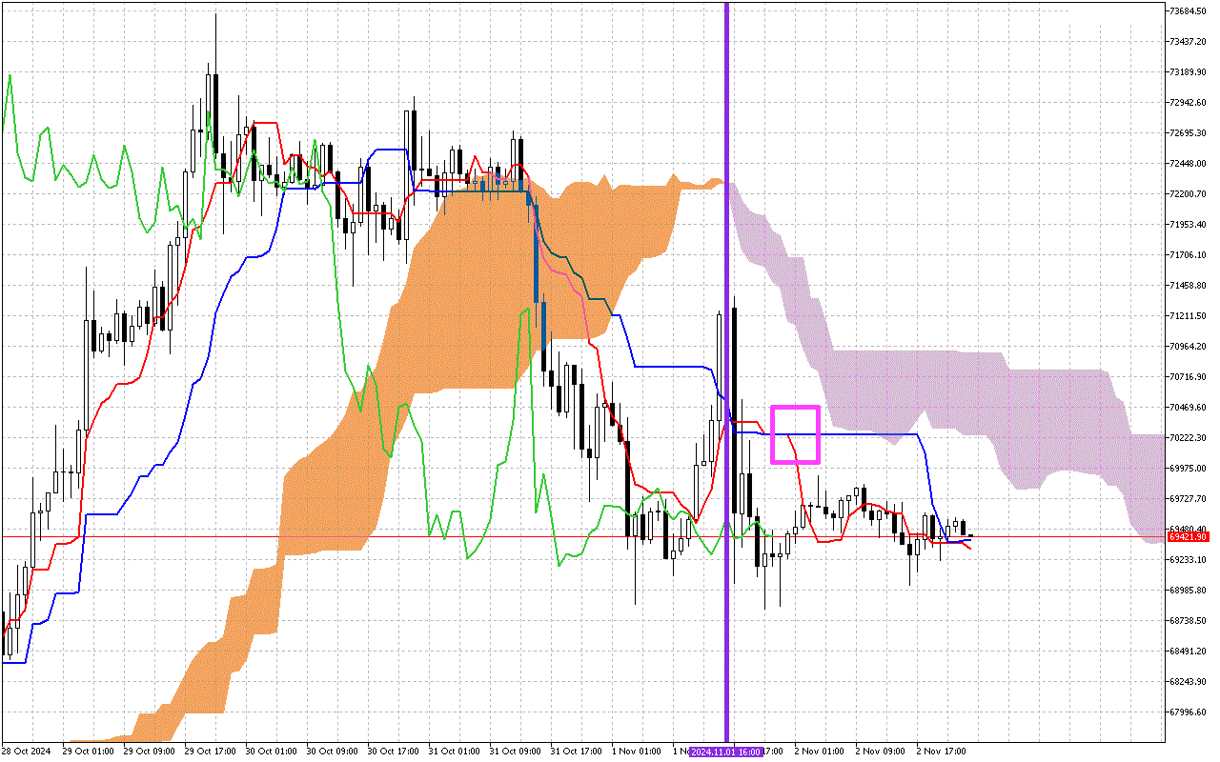Click the 2 Nov 09:00 time label
This screenshot has width=1220, height=762.
tap(881, 752)
